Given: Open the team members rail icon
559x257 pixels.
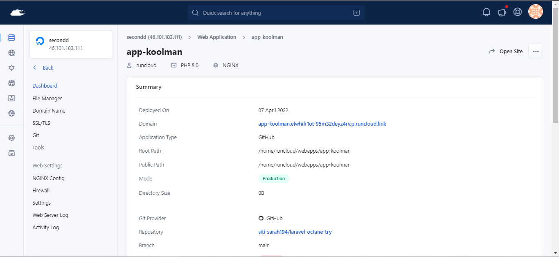Looking at the screenshot, I should pos(11,83).
